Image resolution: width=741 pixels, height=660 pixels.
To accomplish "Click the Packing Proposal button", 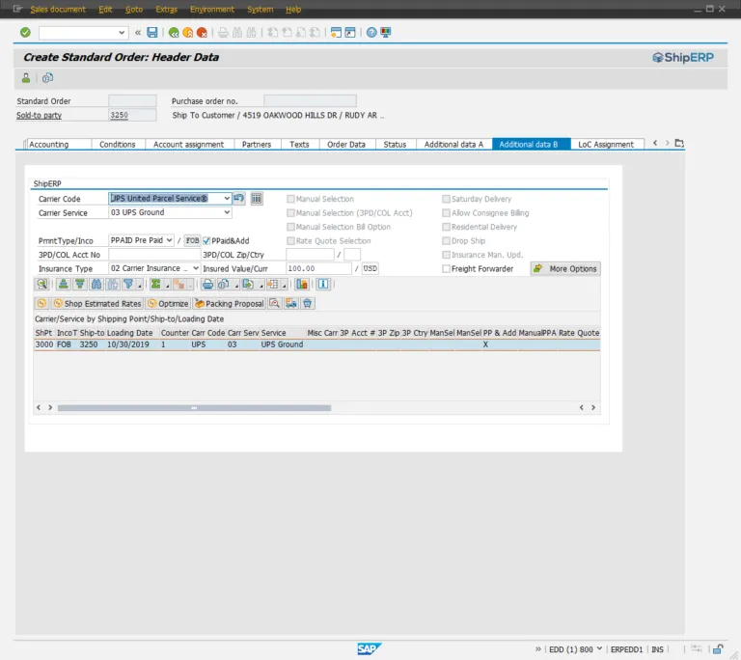I will click(230, 304).
